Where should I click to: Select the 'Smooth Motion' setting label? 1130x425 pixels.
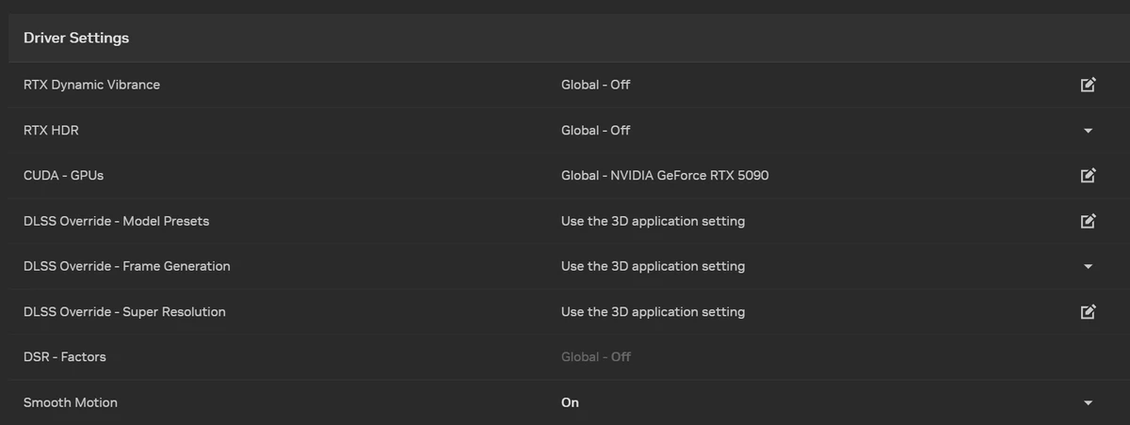[x=71, y=402]
